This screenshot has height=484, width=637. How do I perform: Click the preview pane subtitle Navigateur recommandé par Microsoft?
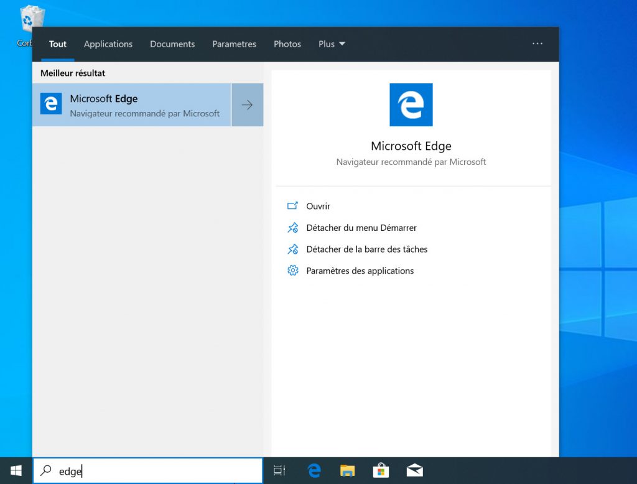click(x=411, y=162)
